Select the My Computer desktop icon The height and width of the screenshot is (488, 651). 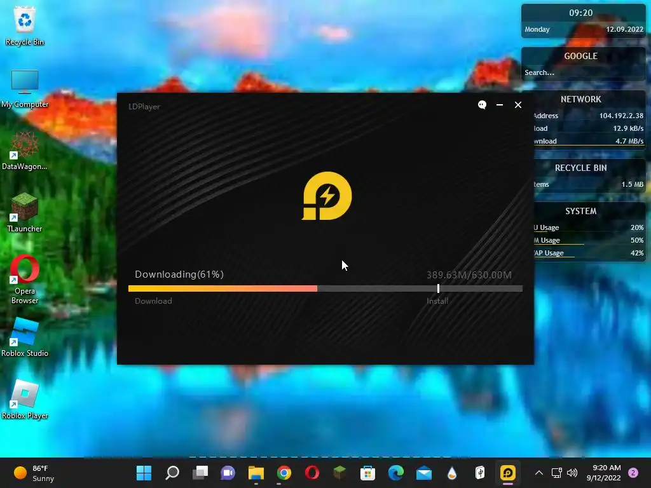[25, 88]
